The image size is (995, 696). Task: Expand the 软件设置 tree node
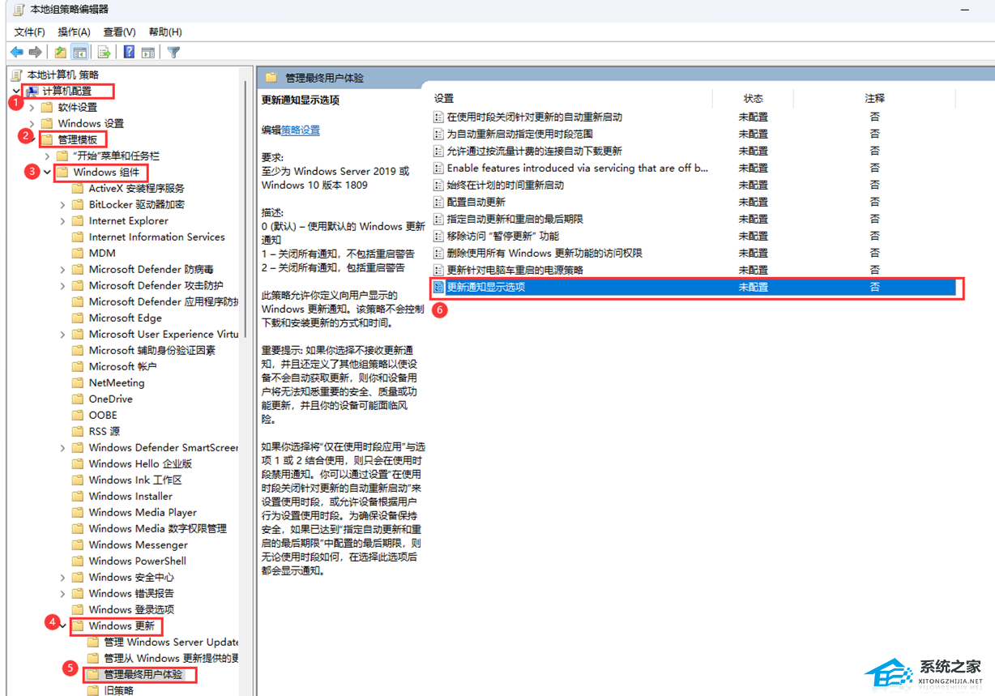click(x=32, y=107)
